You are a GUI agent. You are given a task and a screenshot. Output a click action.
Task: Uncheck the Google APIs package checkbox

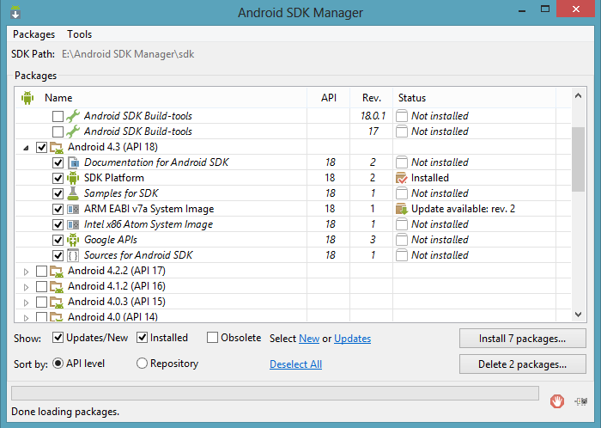(x=58, y=240)
